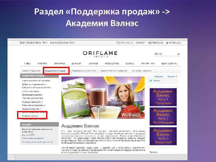Screen dimensions: 216x162
Task: Open the Корзина shopping cart
Action: click(x=174, y=43)
